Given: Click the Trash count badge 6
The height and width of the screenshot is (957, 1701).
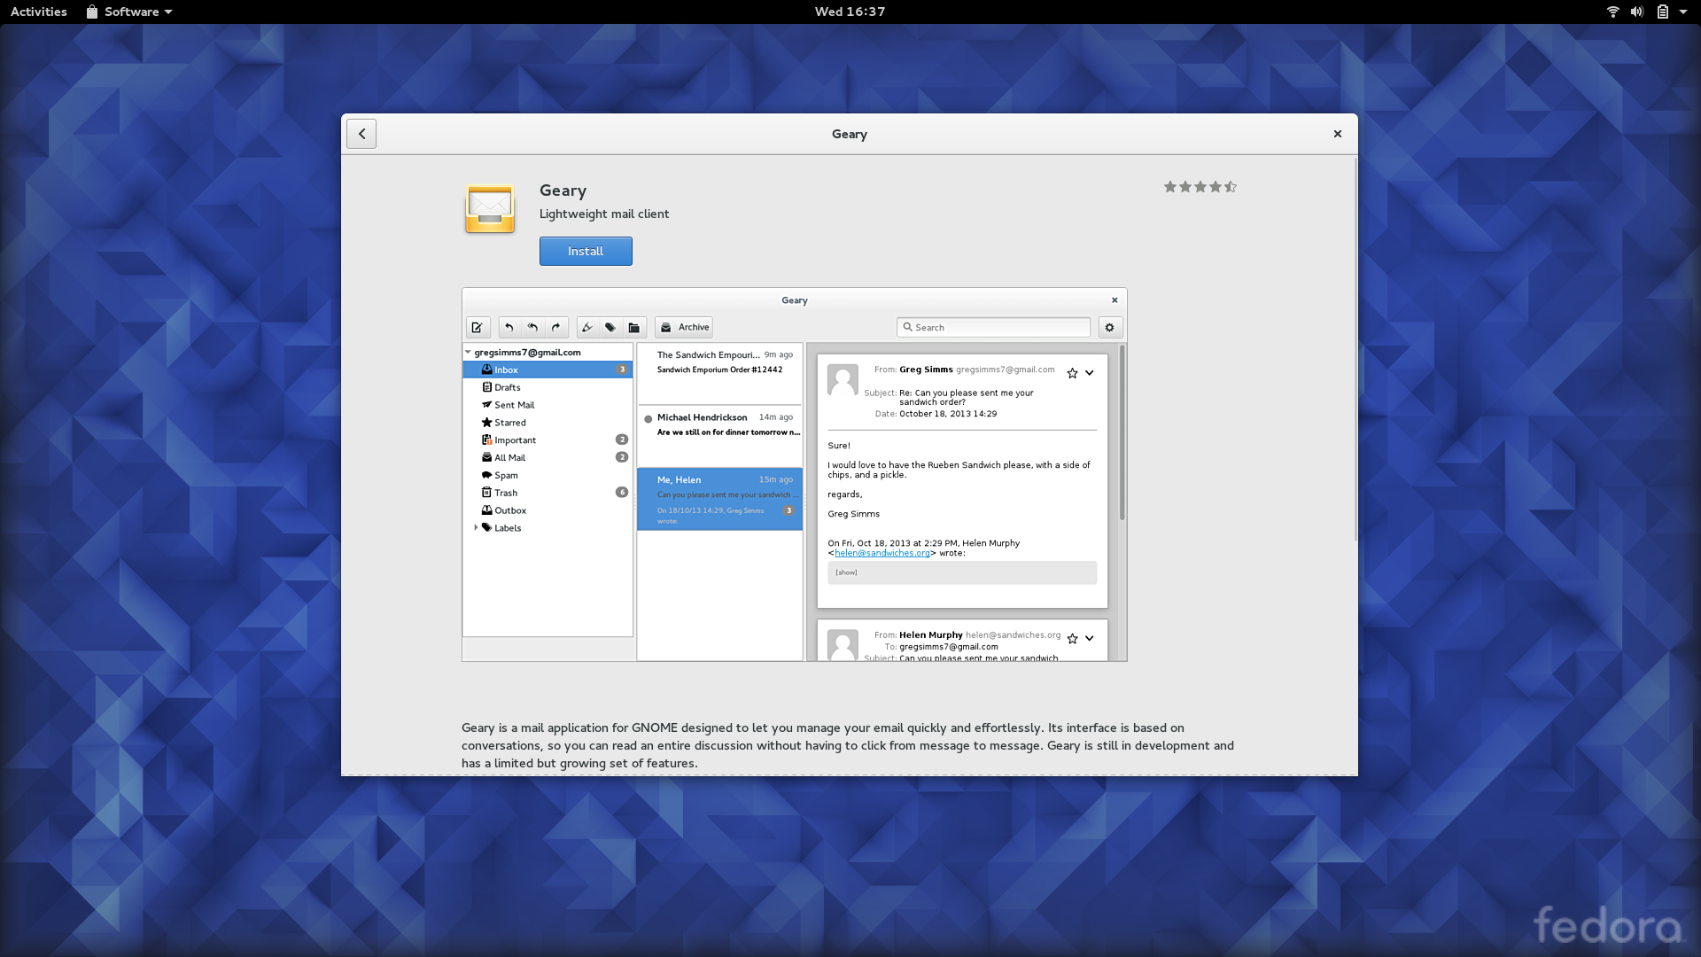Looking at the screenshot, I should (622, 493).
